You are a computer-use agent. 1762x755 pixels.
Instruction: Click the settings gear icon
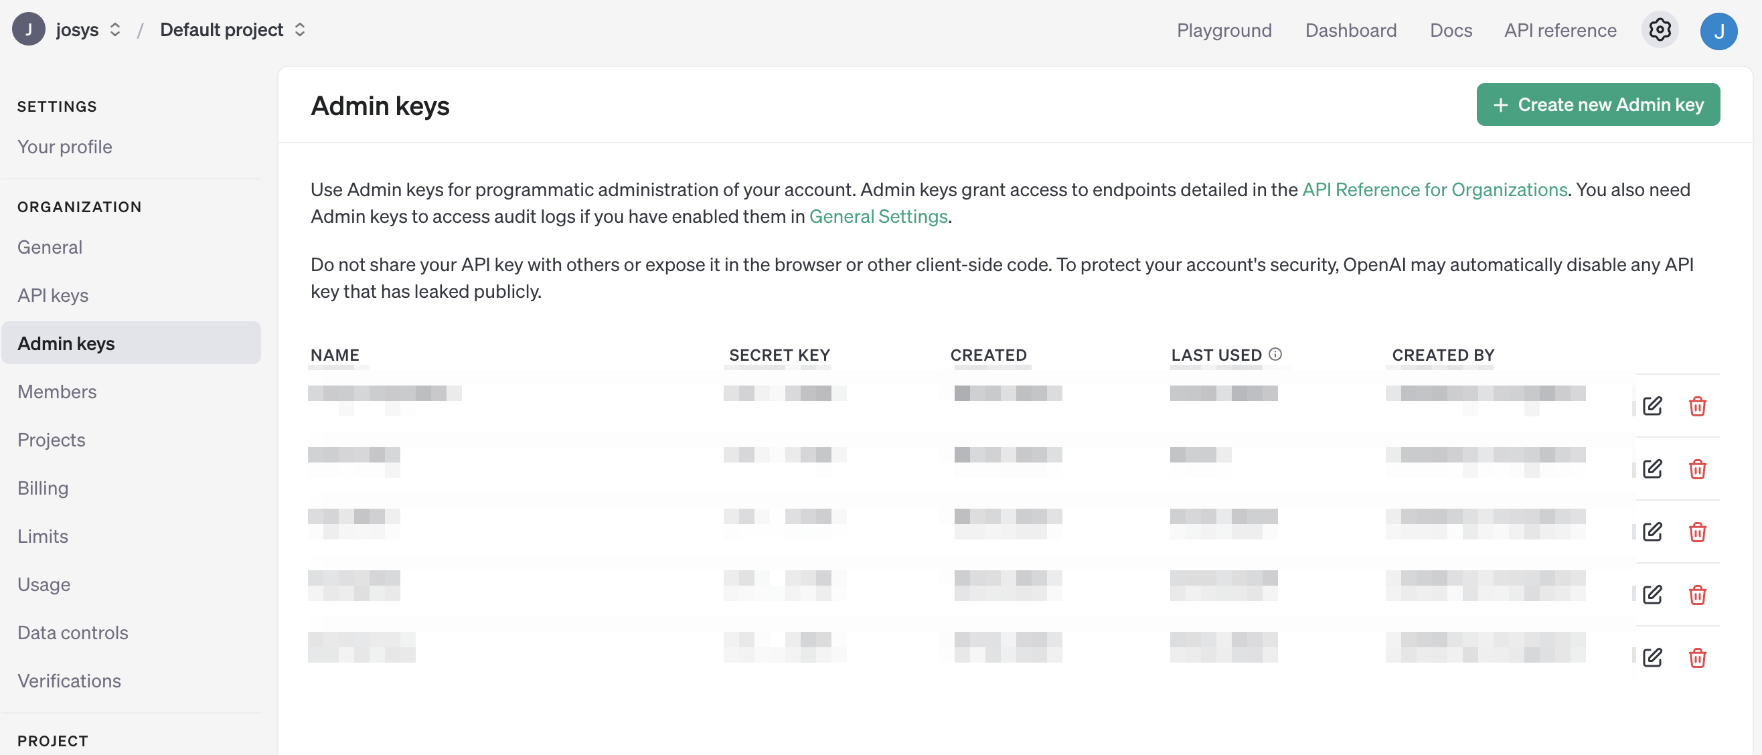(x=1660, y=30)
